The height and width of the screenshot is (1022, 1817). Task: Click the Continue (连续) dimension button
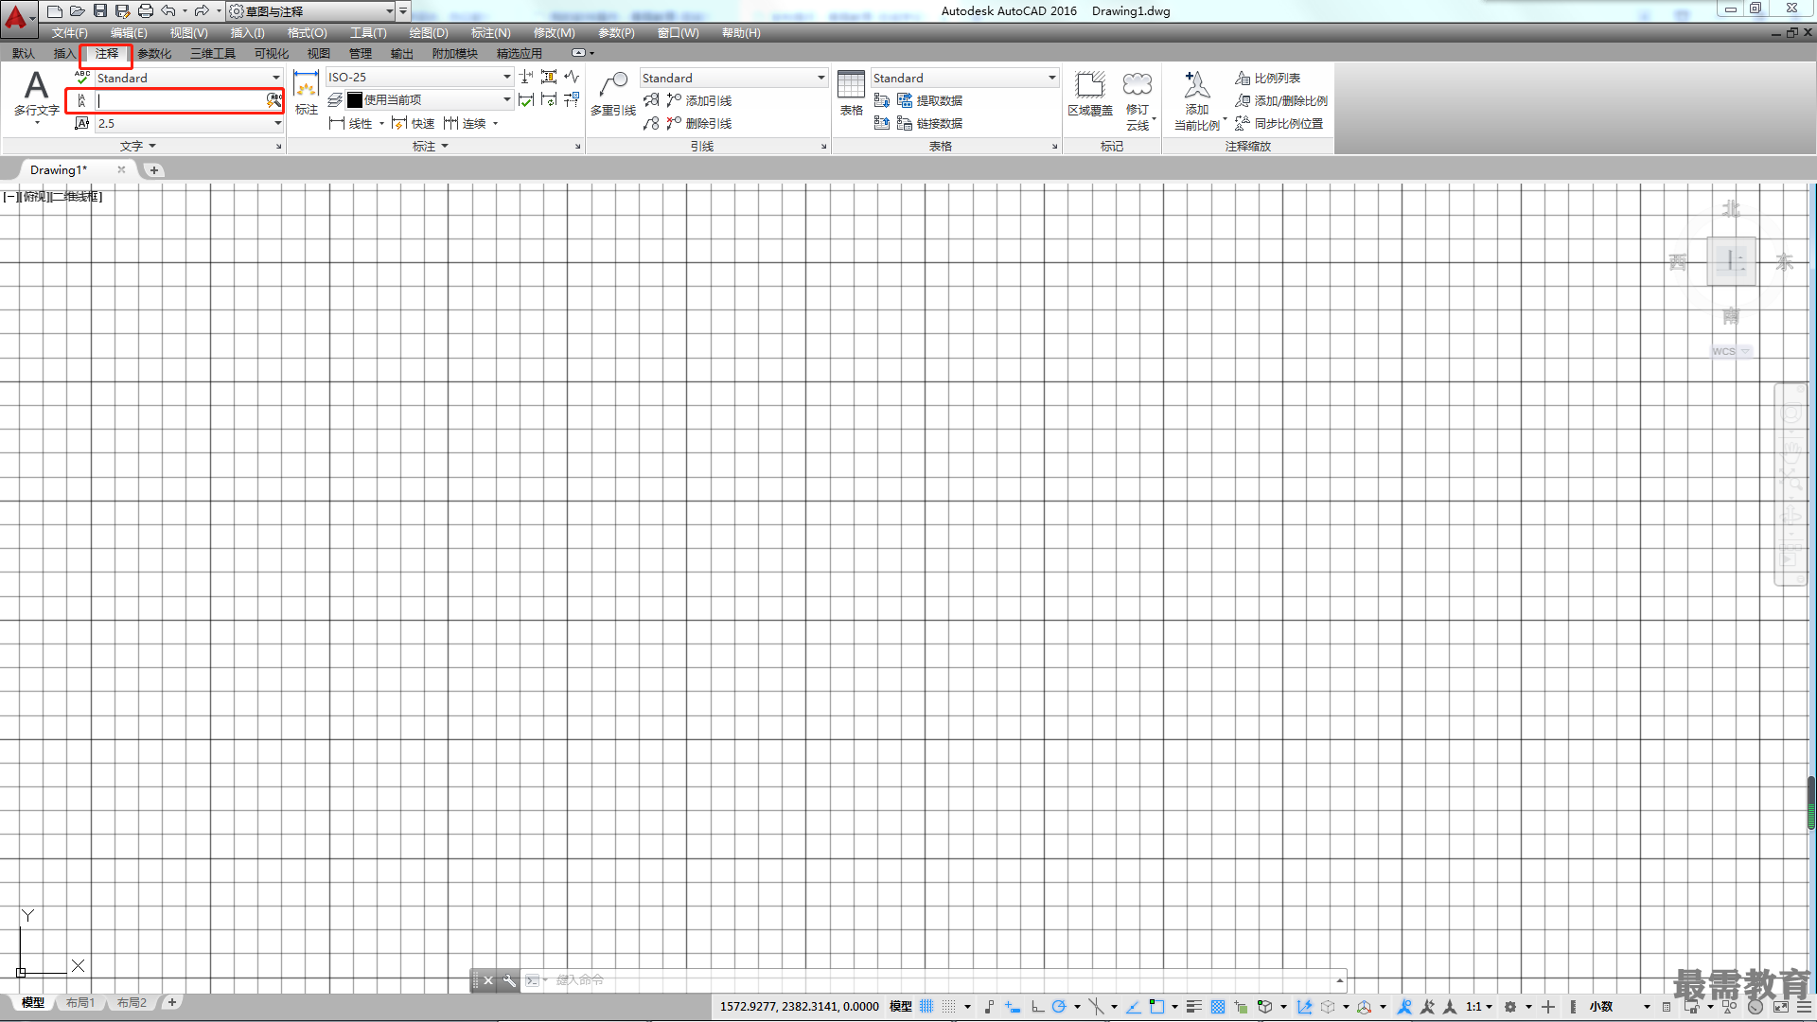465,123
